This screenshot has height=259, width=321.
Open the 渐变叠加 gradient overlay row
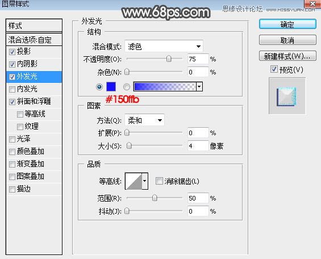34,164
